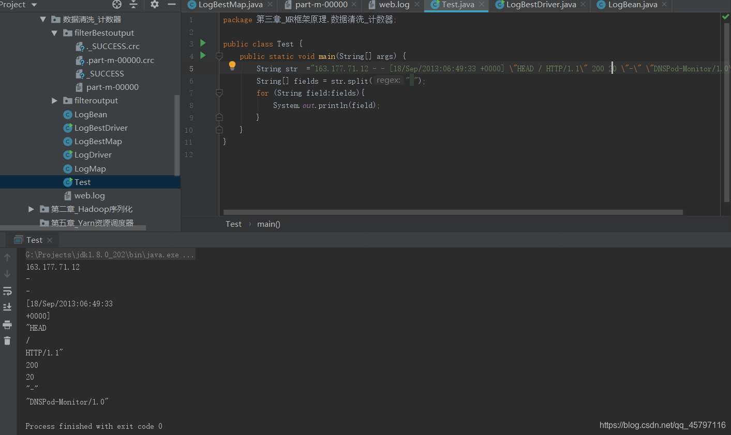Select .part-m-00000.crc in the tree
Screen dimensions: 731x435
pyautogui.click(x=115, y=60)
